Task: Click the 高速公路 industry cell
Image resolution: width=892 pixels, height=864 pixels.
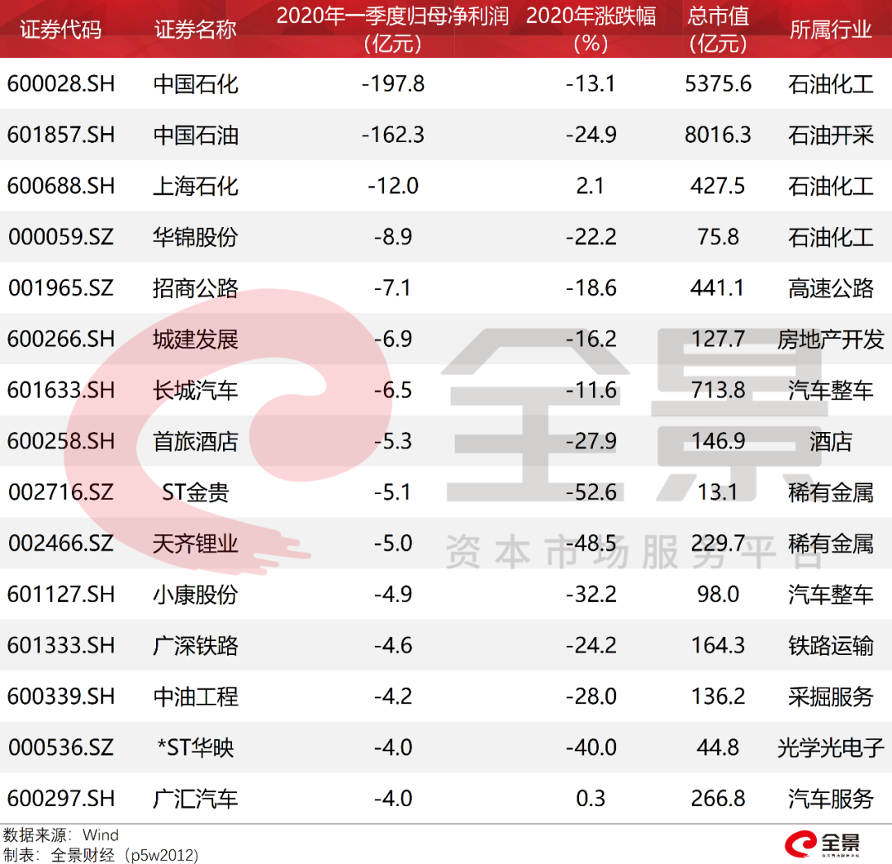Action: (x=831, y=288)
